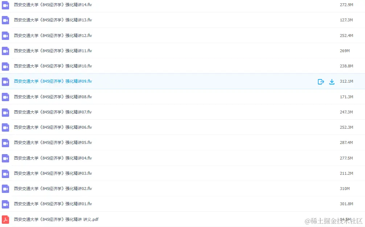Click the video icon for 强化精讲02.flv

pos(5,189)
